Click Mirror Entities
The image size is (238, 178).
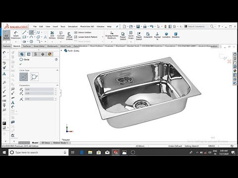click(83, 33)
